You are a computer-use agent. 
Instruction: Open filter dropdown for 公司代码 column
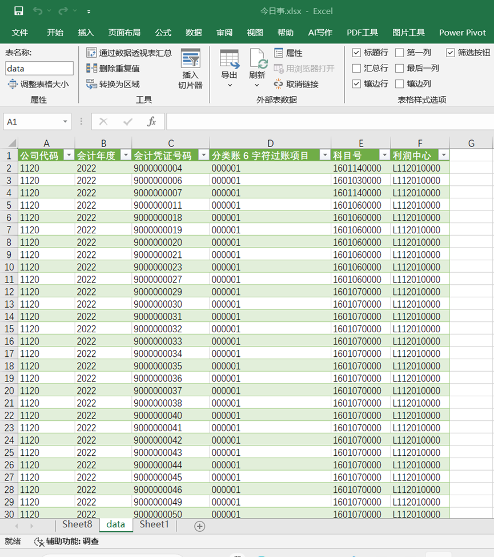(x=69, y=155)
